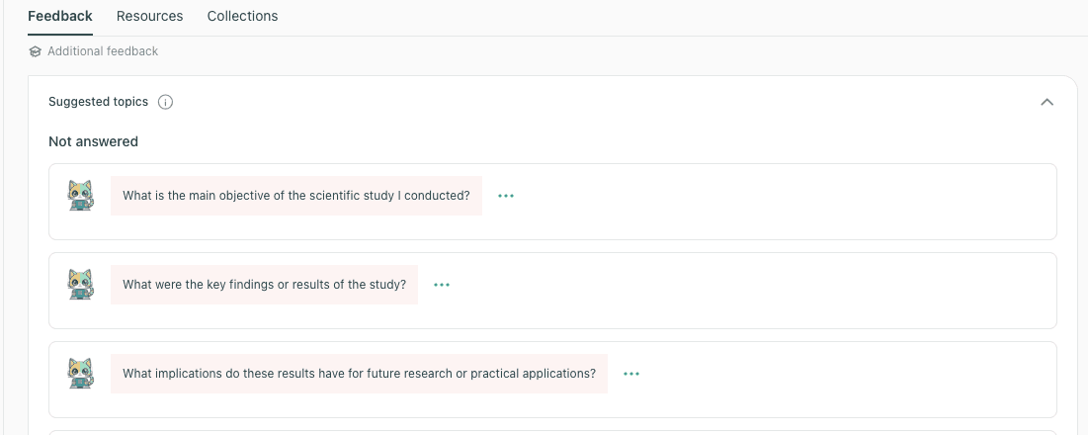The width and height of the screenshot is (1088, 435).
Task: Switch to the Resources tab
Action: (x=150, y=16)
